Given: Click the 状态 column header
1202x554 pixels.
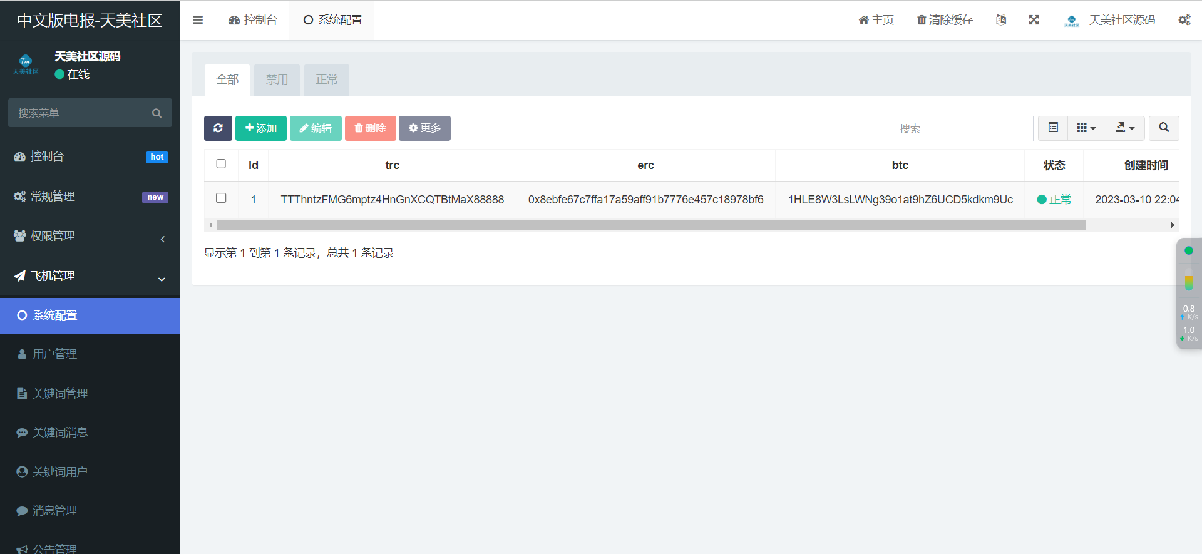Looking at the screenshot, I should pyautogui.click(x=1054, y=165).
